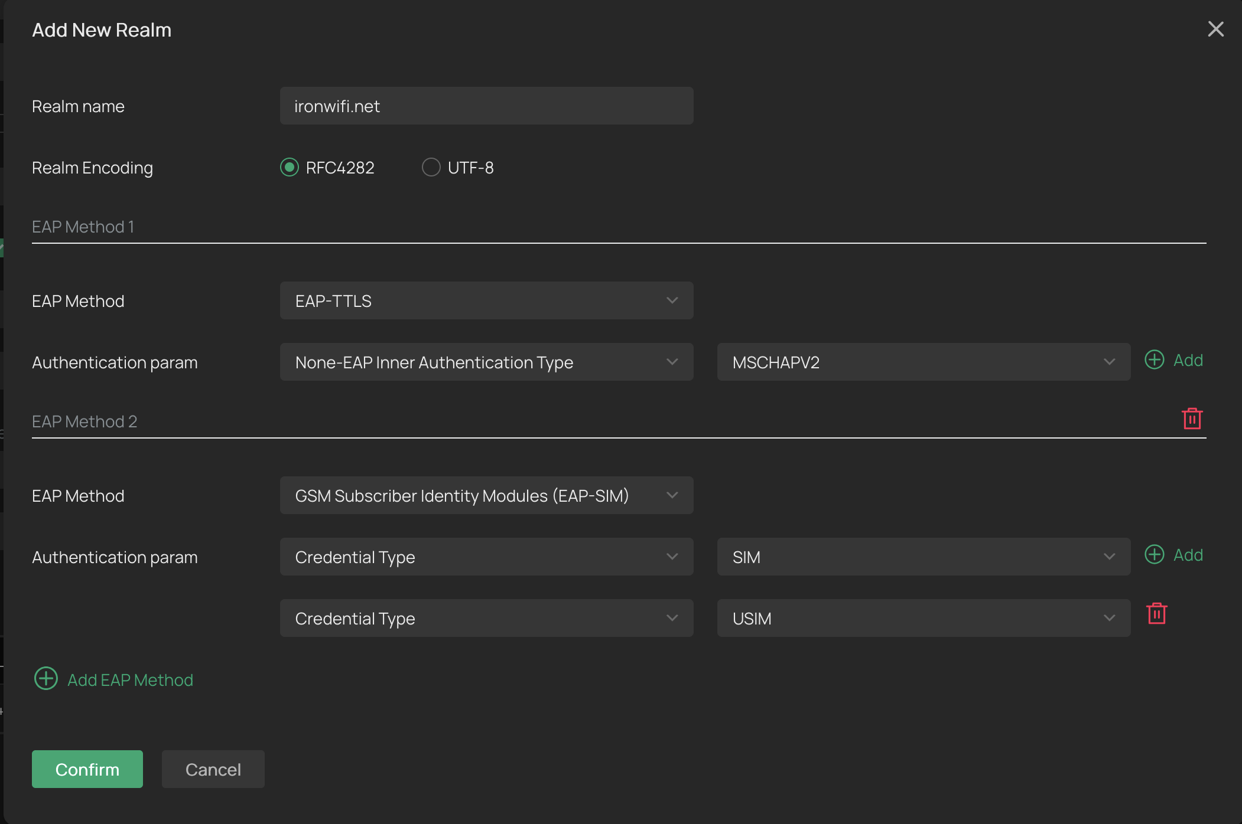Delete EAP Method 2 section trash icon
This screenshot has width=1242, height=824.
(x=1192, y=418)
